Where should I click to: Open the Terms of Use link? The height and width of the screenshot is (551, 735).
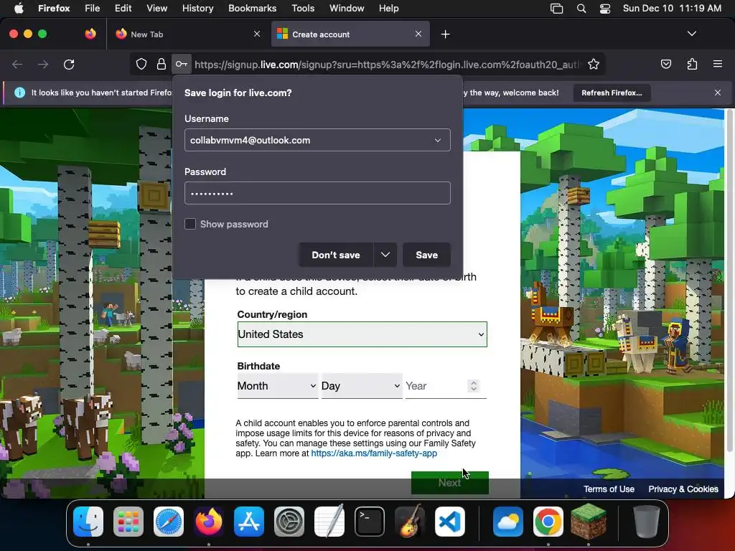[x=609, y=489]
